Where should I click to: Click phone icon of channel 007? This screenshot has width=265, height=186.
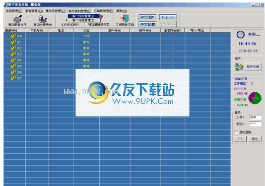(13, 78)
